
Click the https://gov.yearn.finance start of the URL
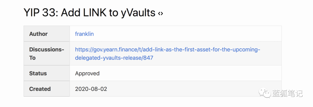[x=105, y=49]
